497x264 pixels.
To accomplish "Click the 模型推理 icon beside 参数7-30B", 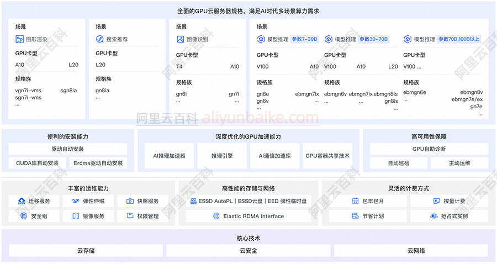I will coord(261,39).
